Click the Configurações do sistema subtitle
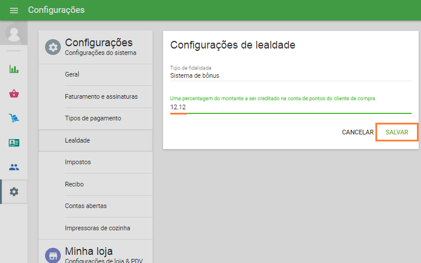421x263 pixels. tap(101, 53)
